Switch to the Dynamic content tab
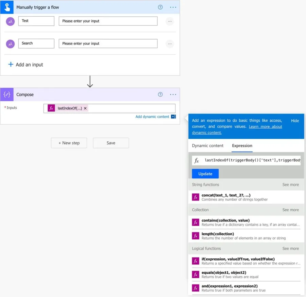This screenshot has height=297, width=306. 207,146
